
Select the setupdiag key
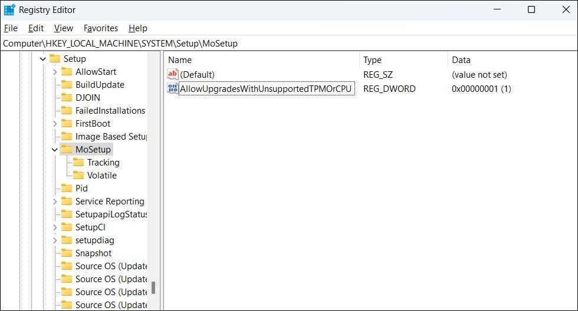pyautogui.click(x=95, y=240)
